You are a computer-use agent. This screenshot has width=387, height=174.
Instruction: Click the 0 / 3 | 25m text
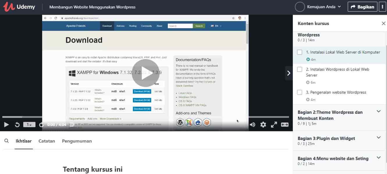pos(306,144)
